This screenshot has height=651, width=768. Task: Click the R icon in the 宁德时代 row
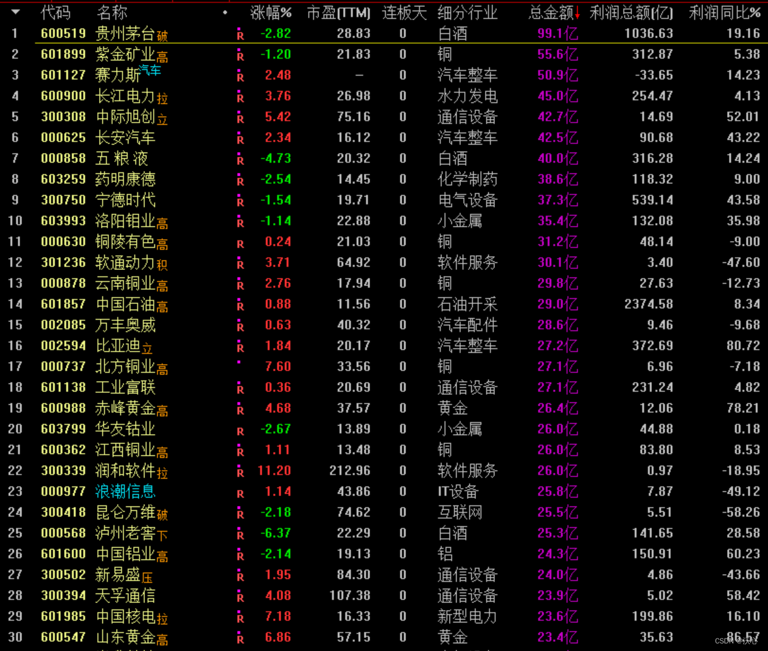[240, 202]
